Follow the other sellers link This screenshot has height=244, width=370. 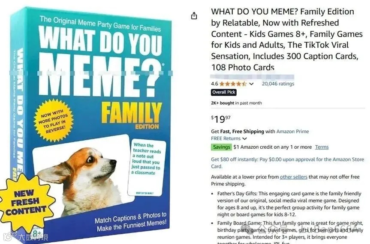click(294, 177)
